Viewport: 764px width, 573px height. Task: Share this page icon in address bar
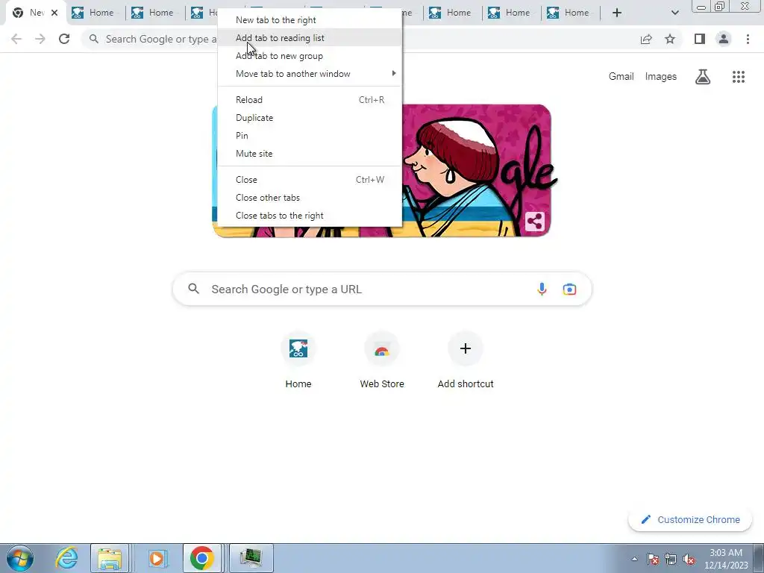[646, 39]
